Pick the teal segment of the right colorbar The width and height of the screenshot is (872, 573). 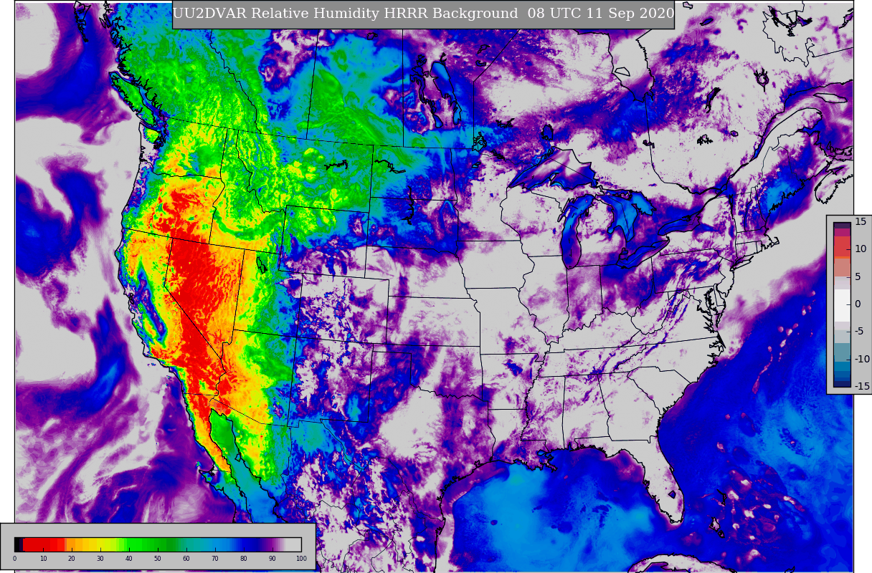point(842,351)
